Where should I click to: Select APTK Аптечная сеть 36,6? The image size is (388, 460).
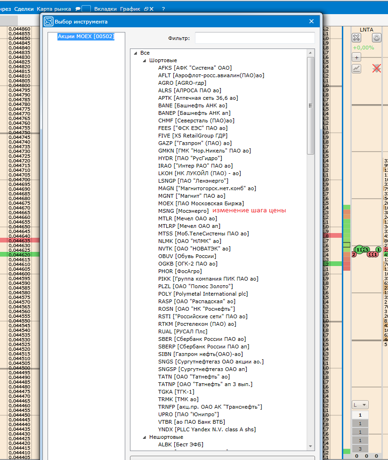tap(198, 98)
